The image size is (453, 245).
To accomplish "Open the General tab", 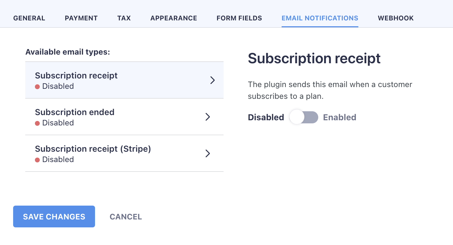I will 29,18.
